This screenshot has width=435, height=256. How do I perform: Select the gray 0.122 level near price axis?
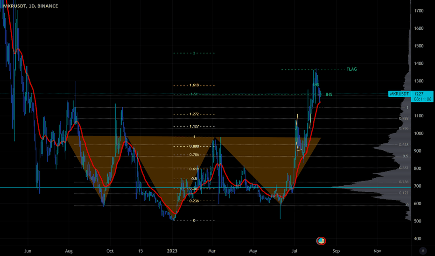[x=404, y=193]
